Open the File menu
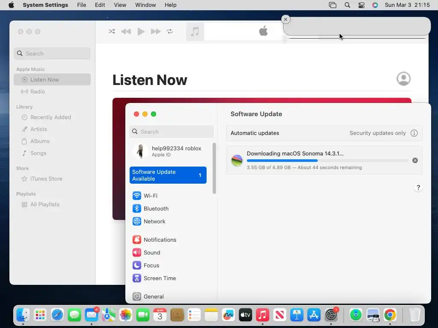The height and width of the screenshot is (328, 438). pyautogui.click(x=82, y=5)
